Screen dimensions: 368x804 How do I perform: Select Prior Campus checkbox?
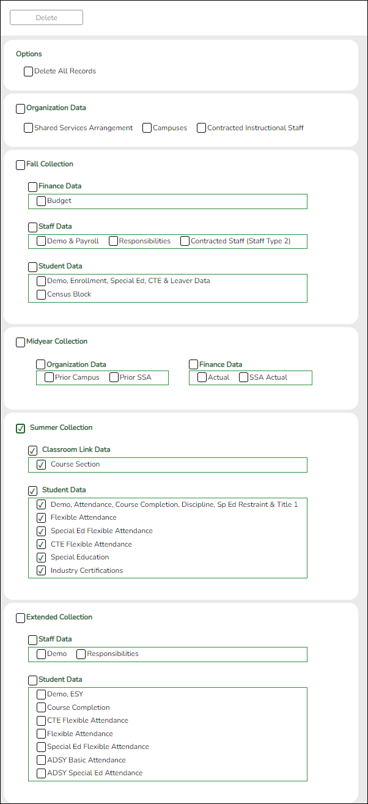49,377
